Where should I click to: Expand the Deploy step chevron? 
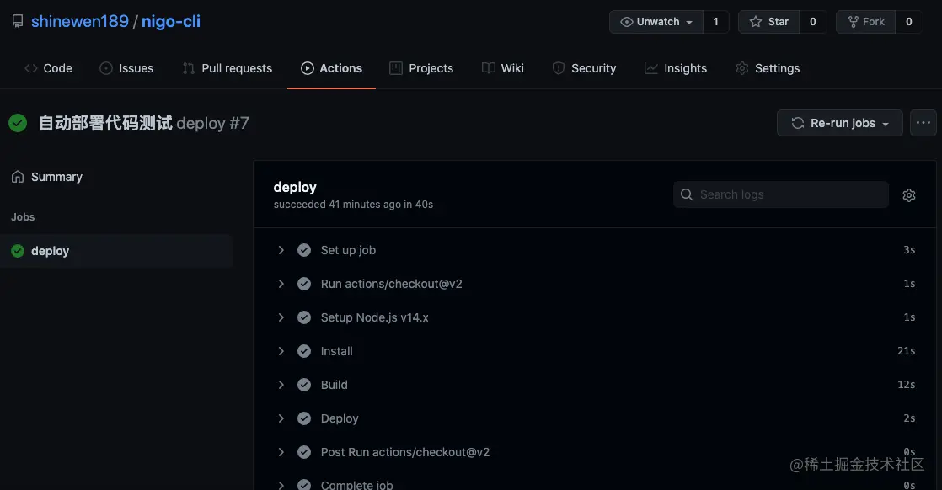[281, 418]
